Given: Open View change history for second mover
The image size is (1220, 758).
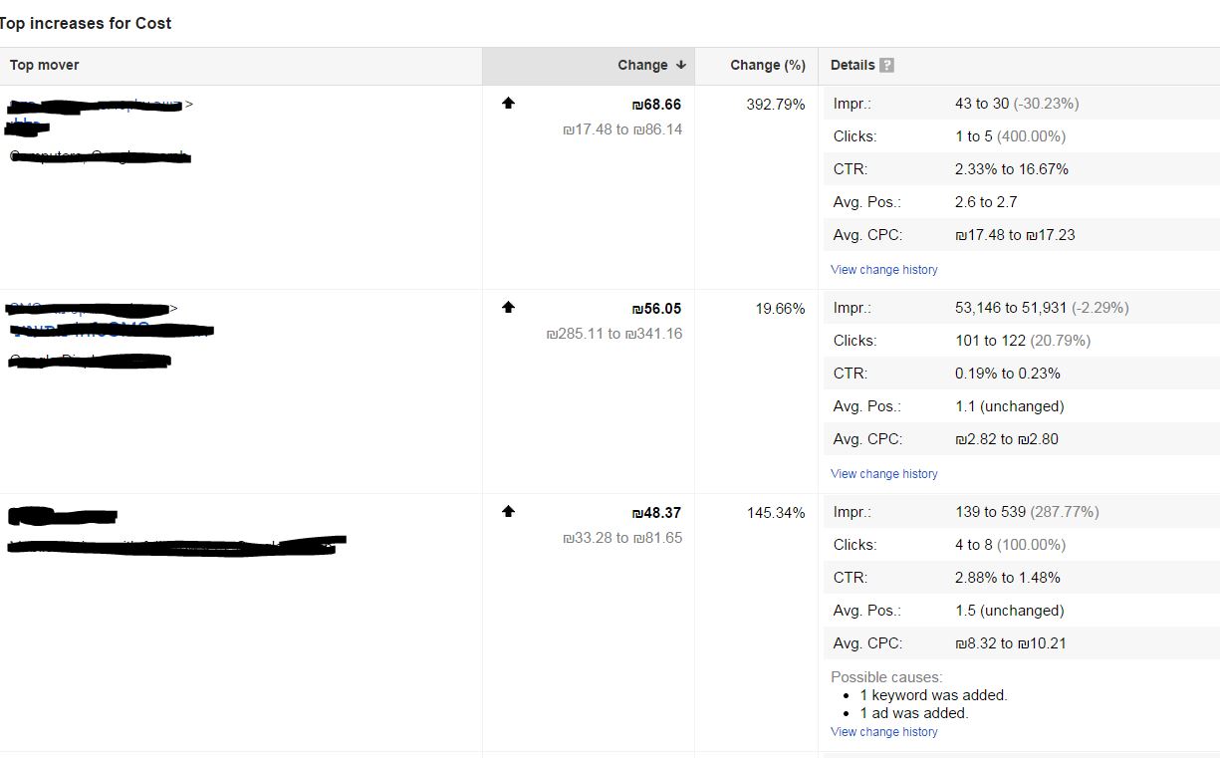Looking at the screenshot, I should [x=884, y=474].
